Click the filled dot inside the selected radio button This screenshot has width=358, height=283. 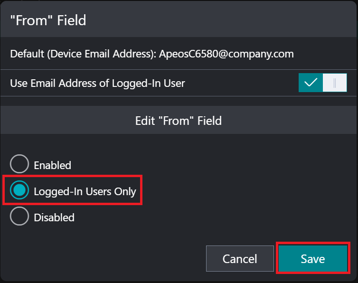(19, 191)
